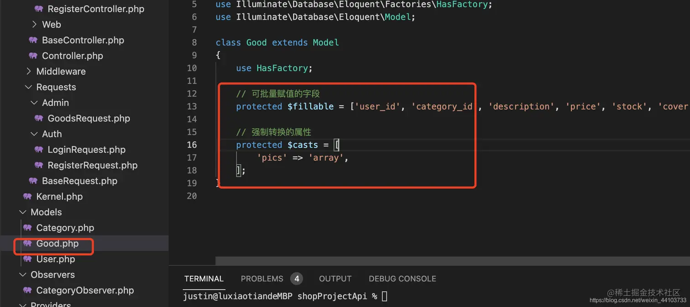Click the 'stock' string in fillable array
Screen dimensions: 690x307
tap(629, 106)
